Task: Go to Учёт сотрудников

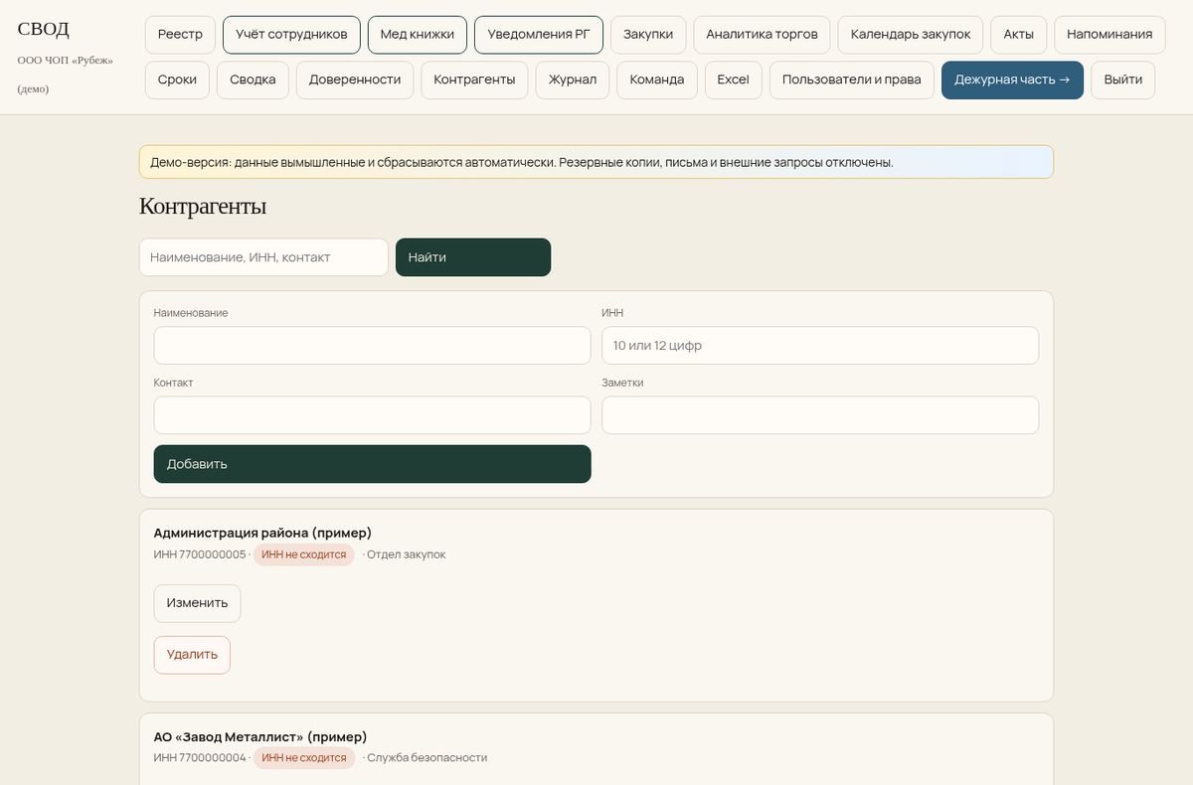Action: point(291,35)
